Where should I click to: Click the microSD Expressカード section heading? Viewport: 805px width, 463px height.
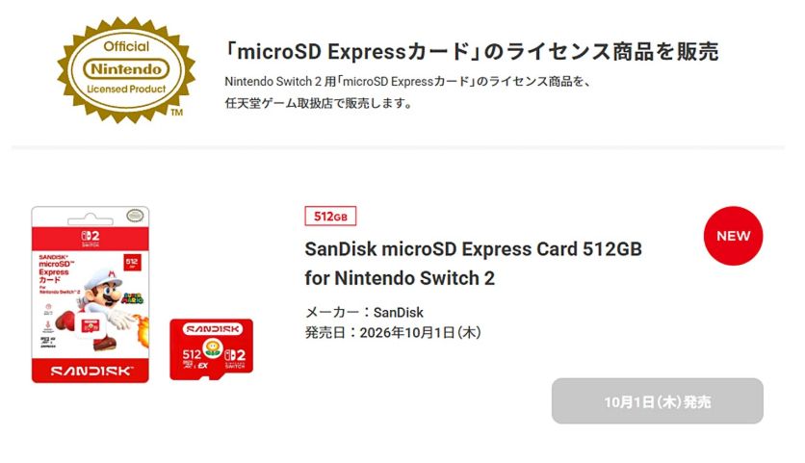[x=472, y=51]
